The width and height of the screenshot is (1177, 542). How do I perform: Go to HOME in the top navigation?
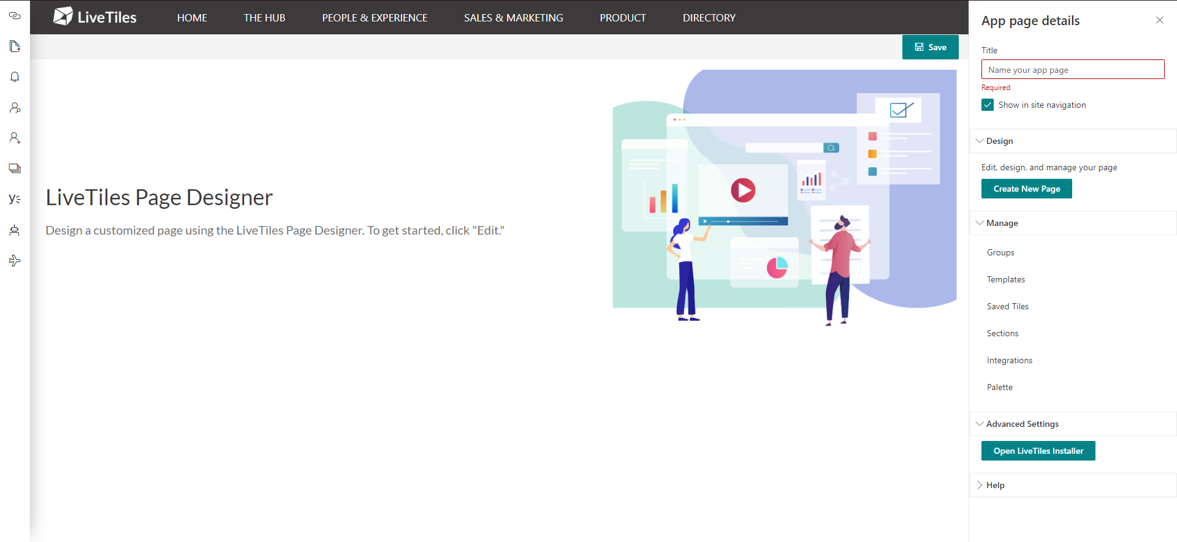point(192,18)
